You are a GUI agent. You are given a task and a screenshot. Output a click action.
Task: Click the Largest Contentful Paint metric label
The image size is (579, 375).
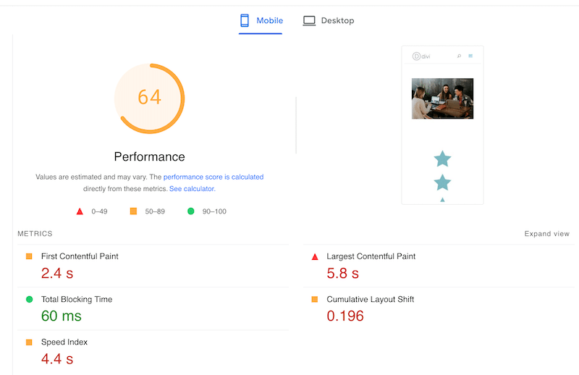371,256
